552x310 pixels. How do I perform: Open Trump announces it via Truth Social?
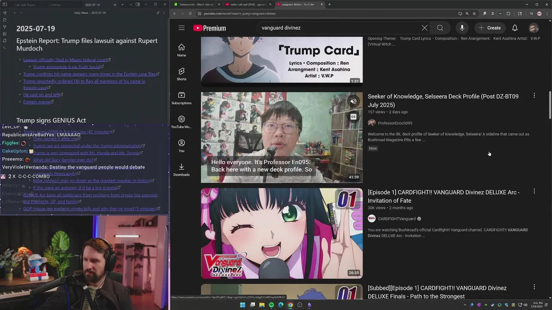coord(66,67)
